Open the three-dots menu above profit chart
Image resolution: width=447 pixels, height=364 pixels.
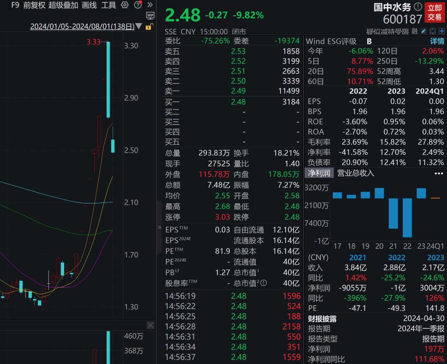438,173
